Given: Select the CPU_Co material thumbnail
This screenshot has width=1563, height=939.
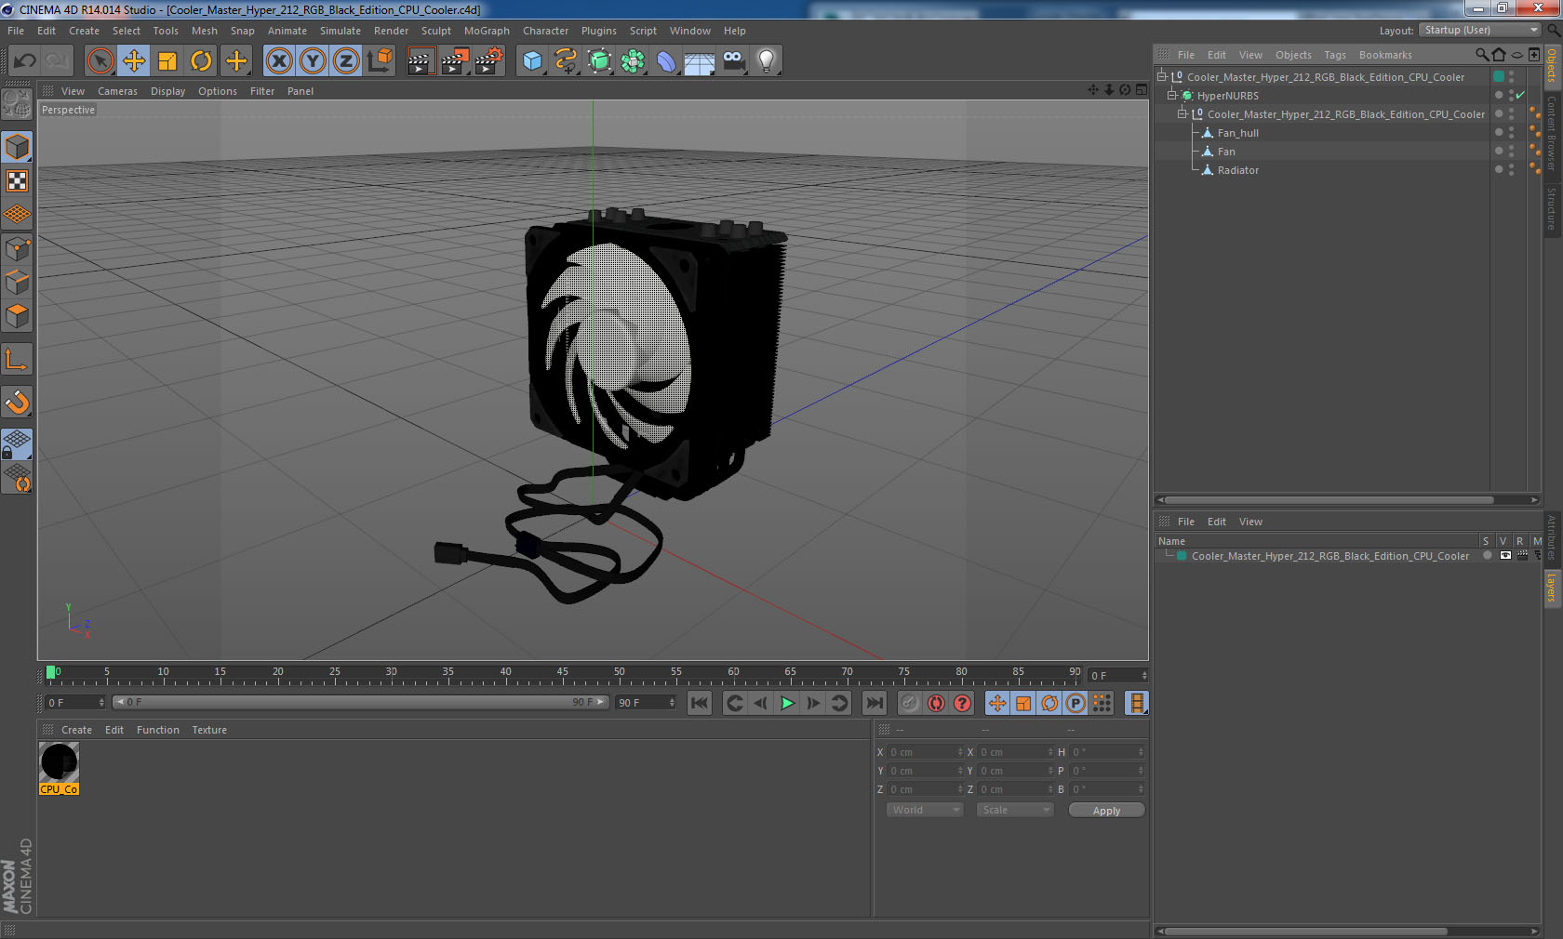Looking at the screenshot, I should (x=60, y=769).
